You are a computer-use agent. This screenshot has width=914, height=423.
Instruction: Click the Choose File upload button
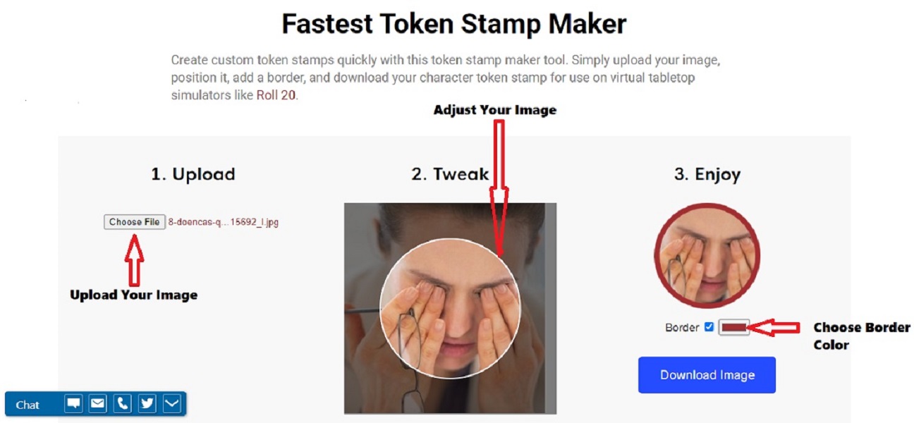click(135, 222)
